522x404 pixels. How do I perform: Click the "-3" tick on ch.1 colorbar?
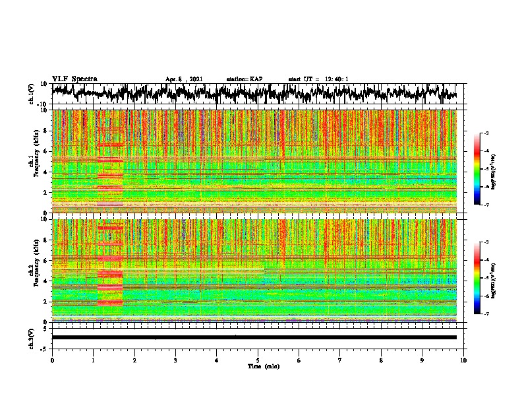tap(486, 133)
